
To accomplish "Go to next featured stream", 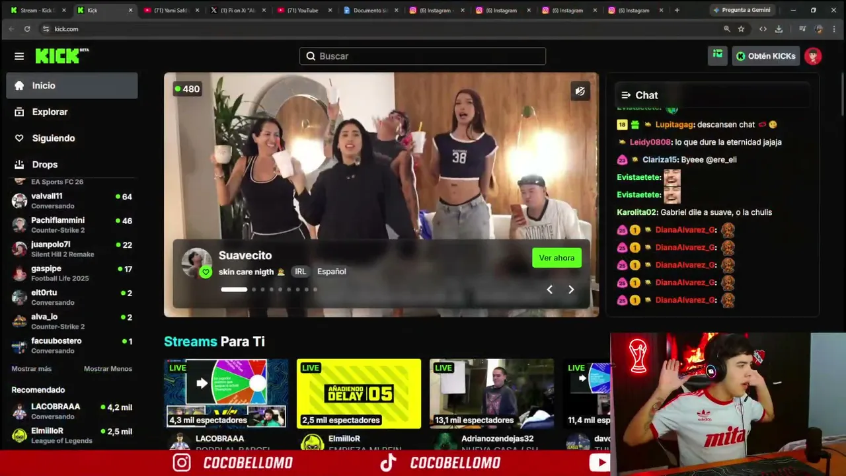I will point(571,290).
